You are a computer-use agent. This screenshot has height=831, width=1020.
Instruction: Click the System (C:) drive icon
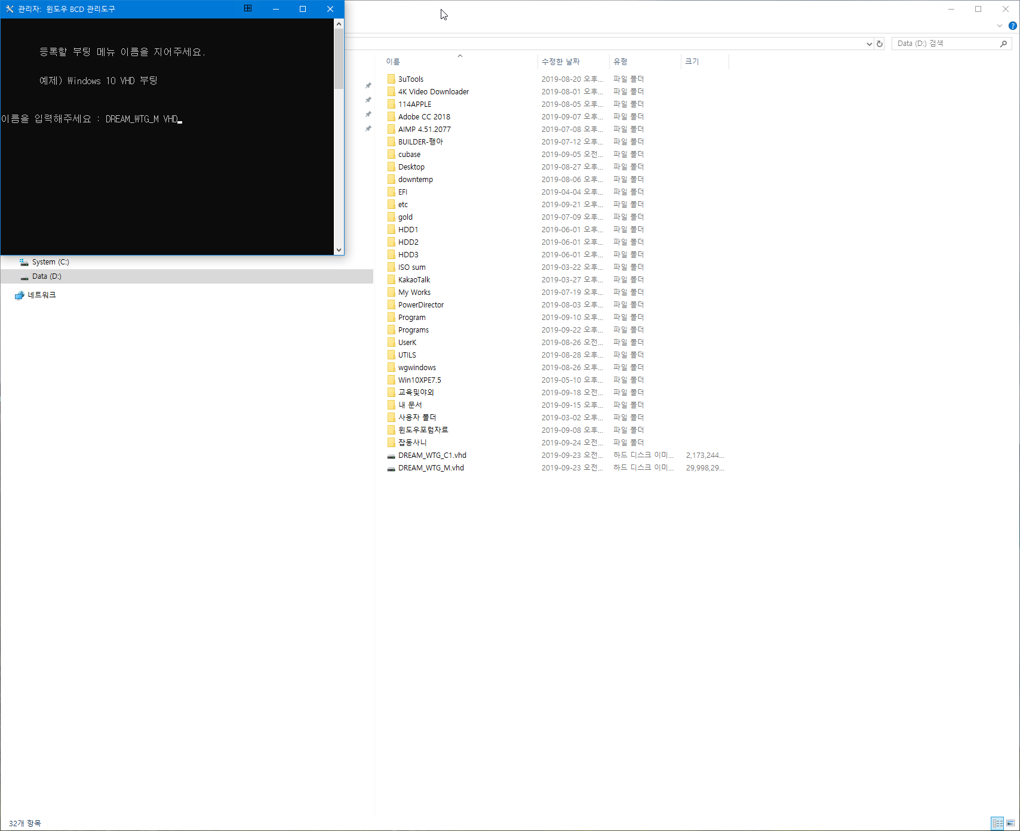point(24,262)
